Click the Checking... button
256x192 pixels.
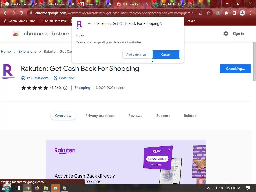[235, 69]
